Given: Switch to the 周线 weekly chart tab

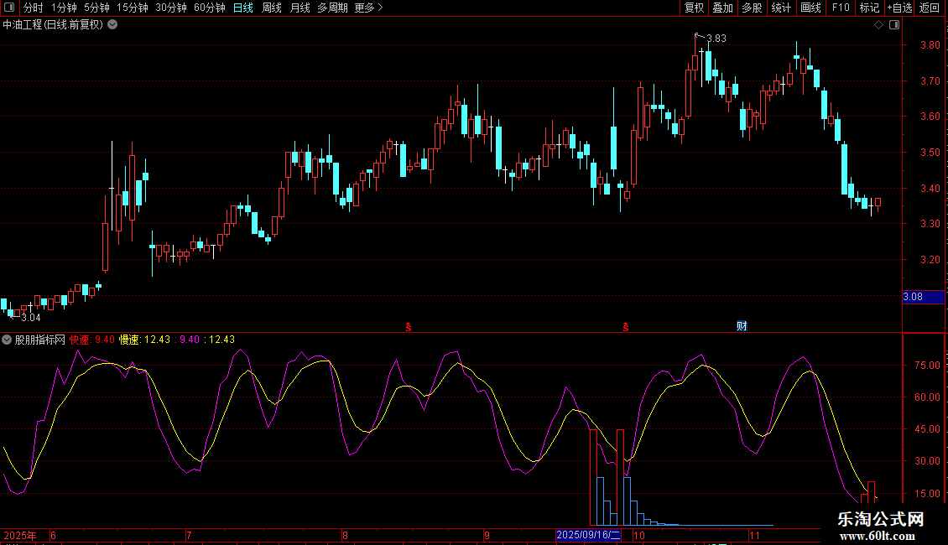Looking at the screenshot, I should coord(272,8).
